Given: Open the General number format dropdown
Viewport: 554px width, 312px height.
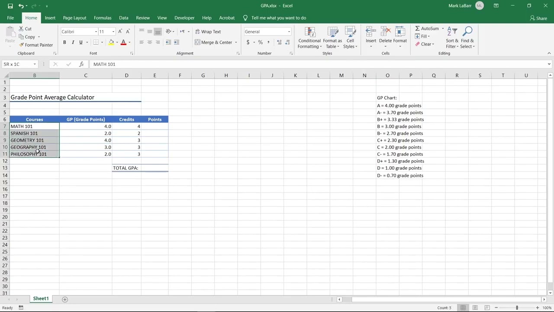Looking at the screenshot, I should click(289, 32).
